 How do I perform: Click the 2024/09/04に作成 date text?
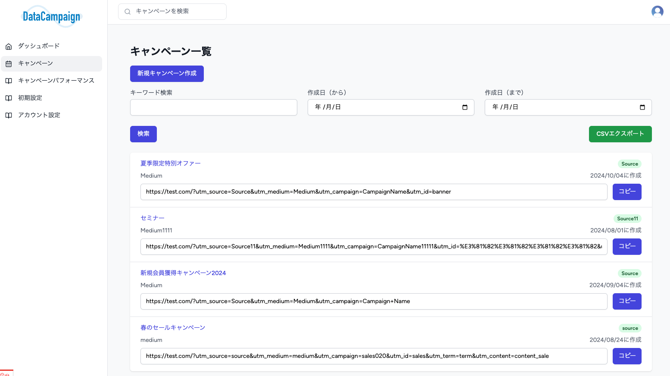[x=615, y=285]
